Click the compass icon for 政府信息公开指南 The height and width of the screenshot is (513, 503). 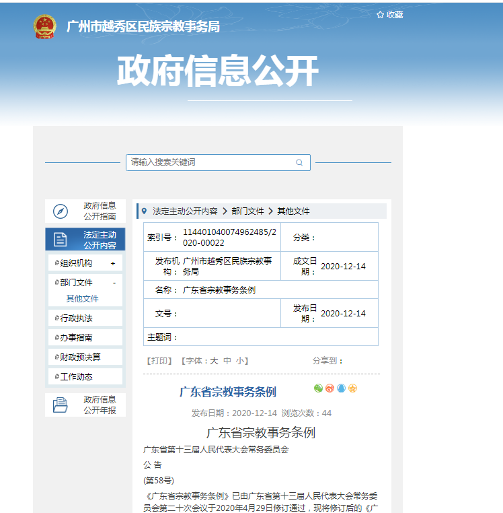tap(61, 211)
